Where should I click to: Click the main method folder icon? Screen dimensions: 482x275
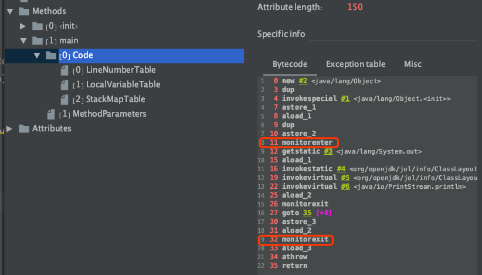tap(37, 40)
